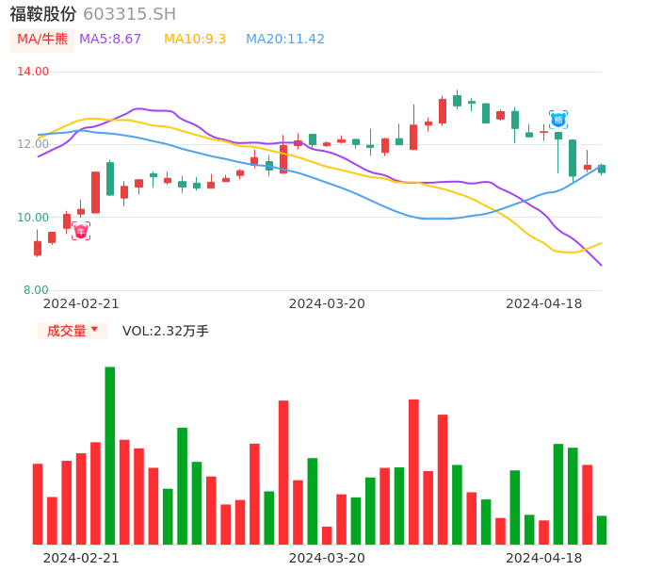Viewport: 646px width, 571px height.
Task: Click the 2024-03-20 date on price axis
Action: coord(327,303)
